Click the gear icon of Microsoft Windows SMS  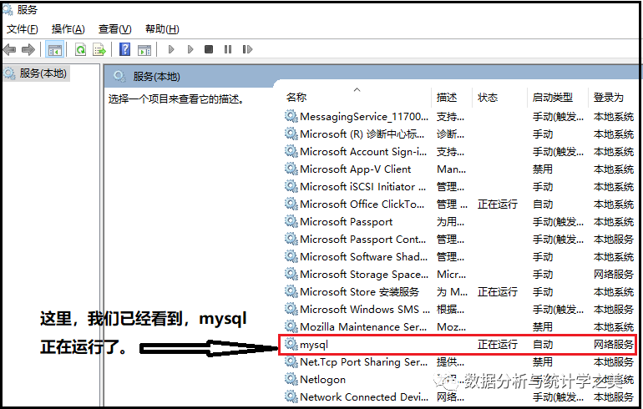click(291, 309)
